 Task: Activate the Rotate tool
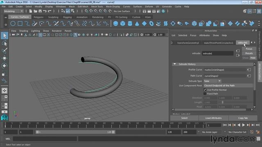5,65
